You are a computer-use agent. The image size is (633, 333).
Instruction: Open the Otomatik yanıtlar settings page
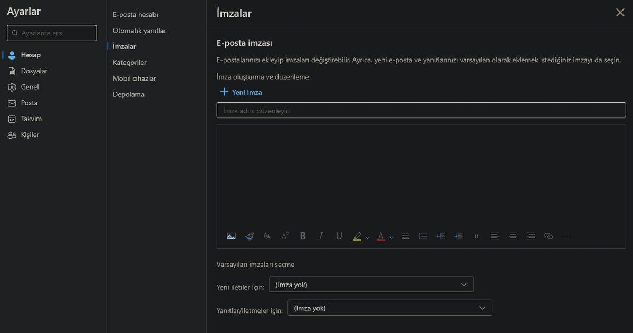click(x=139, y=31)
